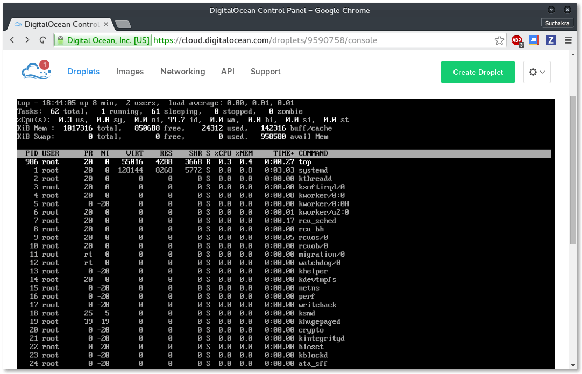
Task: Open the Adblock Plus extension icon
Action: pos(517,40)
